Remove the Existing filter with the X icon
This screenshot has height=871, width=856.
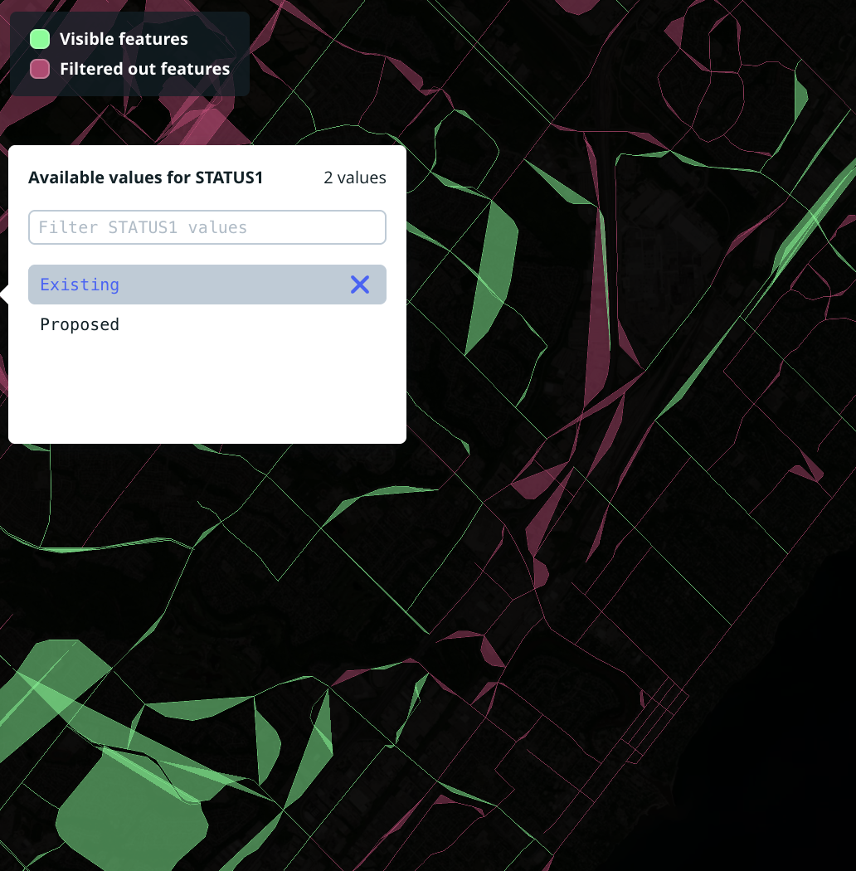point(359,285)
